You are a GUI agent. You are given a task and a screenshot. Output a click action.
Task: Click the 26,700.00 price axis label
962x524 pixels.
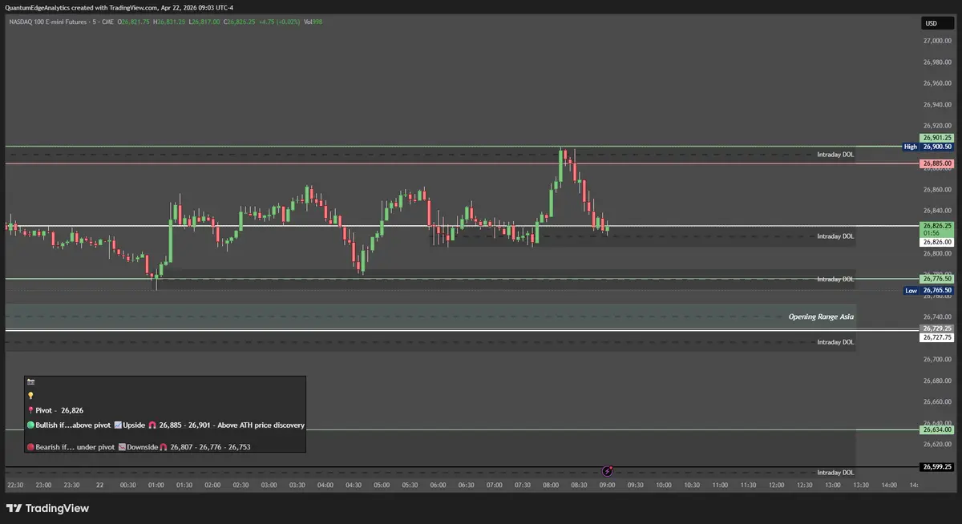click(x=937, y=359)
